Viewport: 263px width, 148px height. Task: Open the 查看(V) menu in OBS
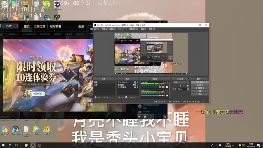pos(112,29)
